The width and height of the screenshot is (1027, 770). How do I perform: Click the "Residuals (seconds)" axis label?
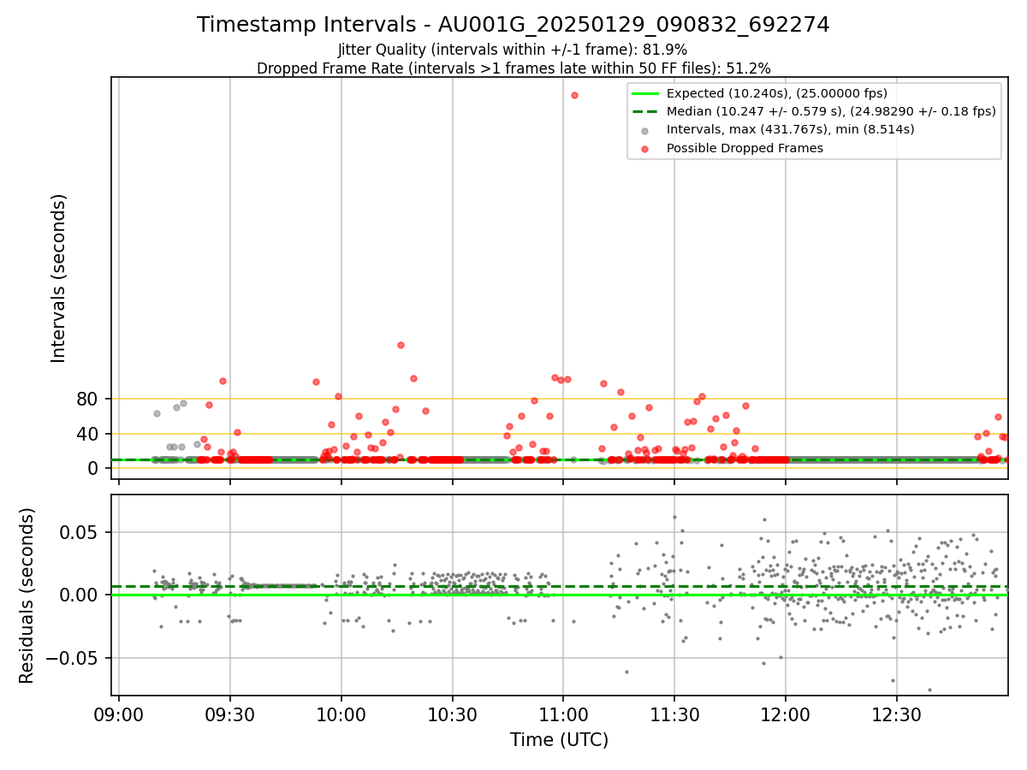[x=27, y=595]
